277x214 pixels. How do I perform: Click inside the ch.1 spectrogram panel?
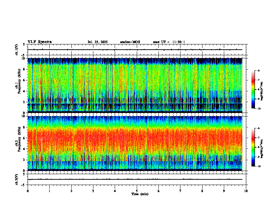point(135,85)
